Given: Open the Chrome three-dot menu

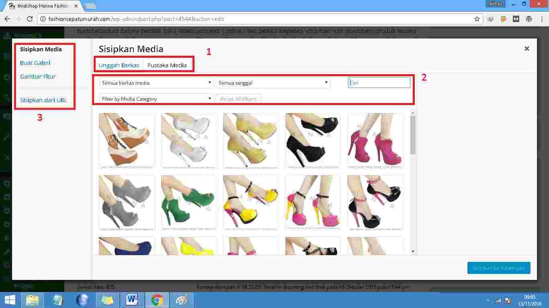Looking at the screenshot, I should pos(541,19).
